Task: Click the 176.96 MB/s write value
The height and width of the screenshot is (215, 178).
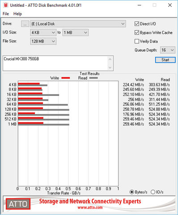Action: pyautogui.click(x=133, y=114)
